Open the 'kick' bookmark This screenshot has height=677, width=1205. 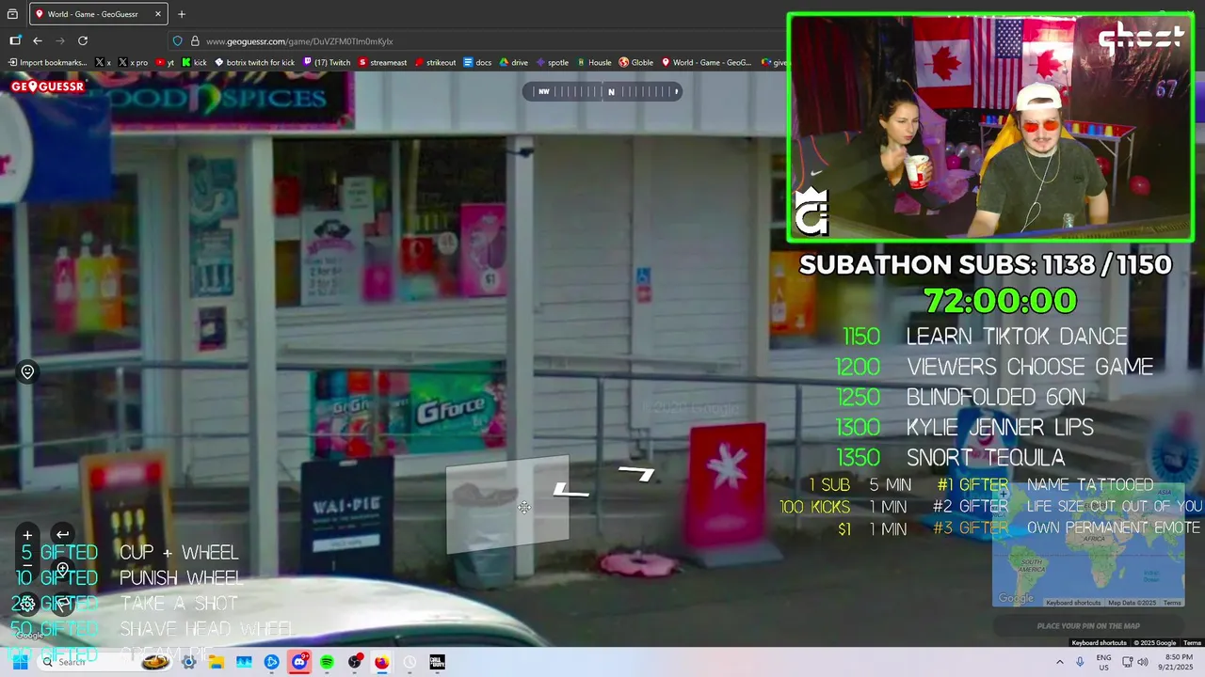tap(195, 63)
